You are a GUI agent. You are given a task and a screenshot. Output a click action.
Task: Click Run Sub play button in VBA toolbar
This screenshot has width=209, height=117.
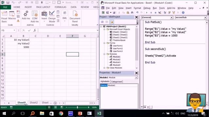coord(147,13)
